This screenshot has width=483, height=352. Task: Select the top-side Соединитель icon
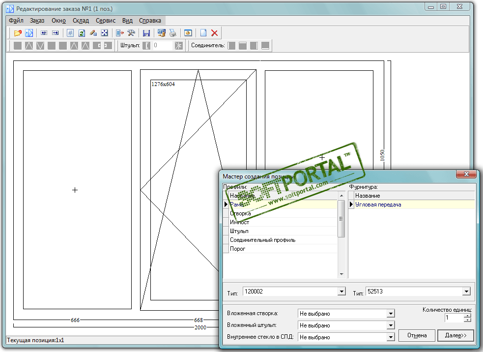click(243, 46)
